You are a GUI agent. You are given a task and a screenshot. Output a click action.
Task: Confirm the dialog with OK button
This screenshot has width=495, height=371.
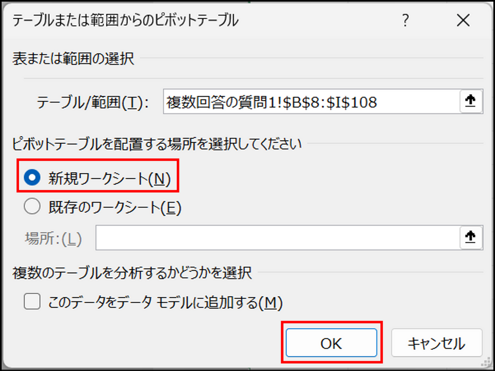click(x=332, y=343)
